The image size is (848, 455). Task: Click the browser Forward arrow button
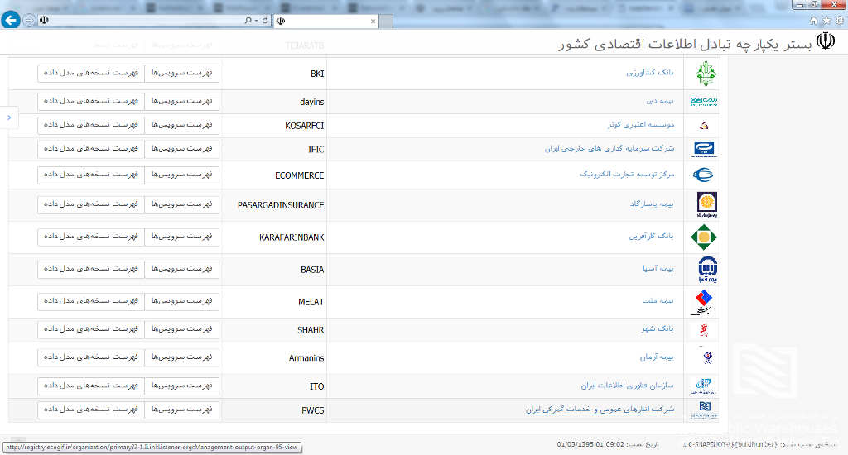coord(29,21)
